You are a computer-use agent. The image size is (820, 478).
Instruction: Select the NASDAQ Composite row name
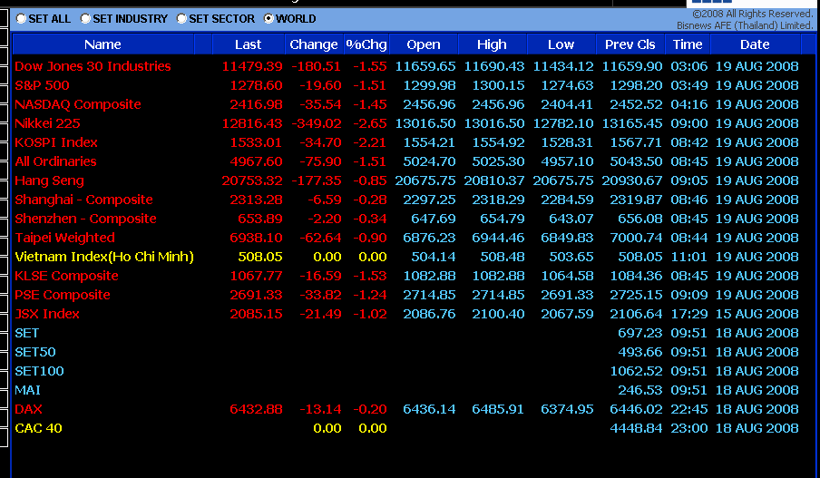click(78, 104)
